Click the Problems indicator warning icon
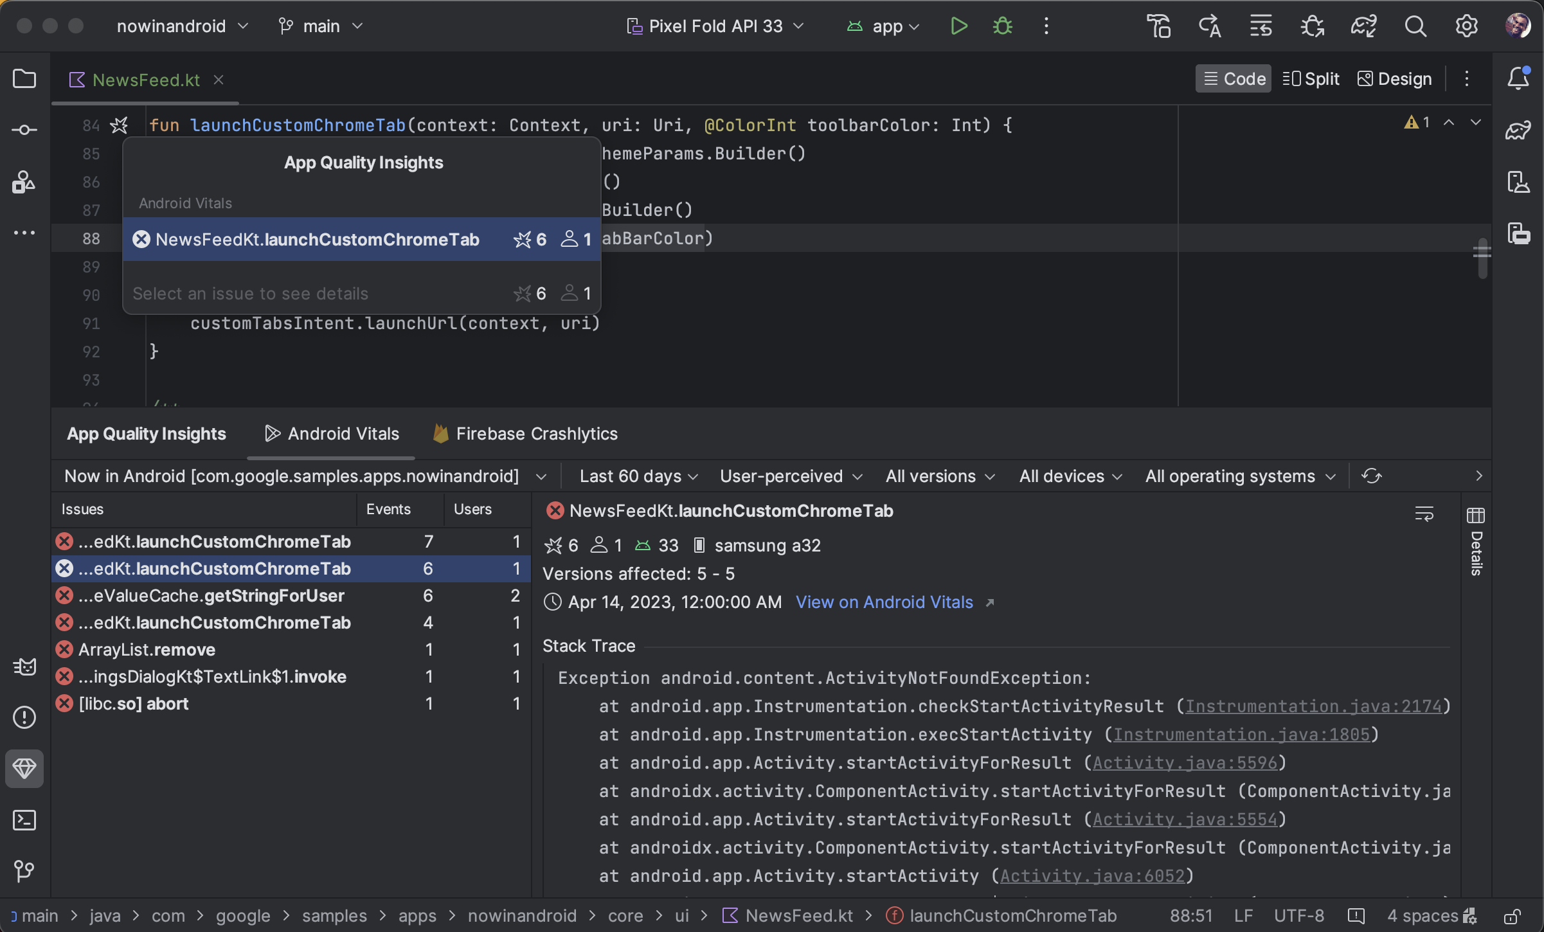The image size is (1544, 932). tap(1415, 123)
